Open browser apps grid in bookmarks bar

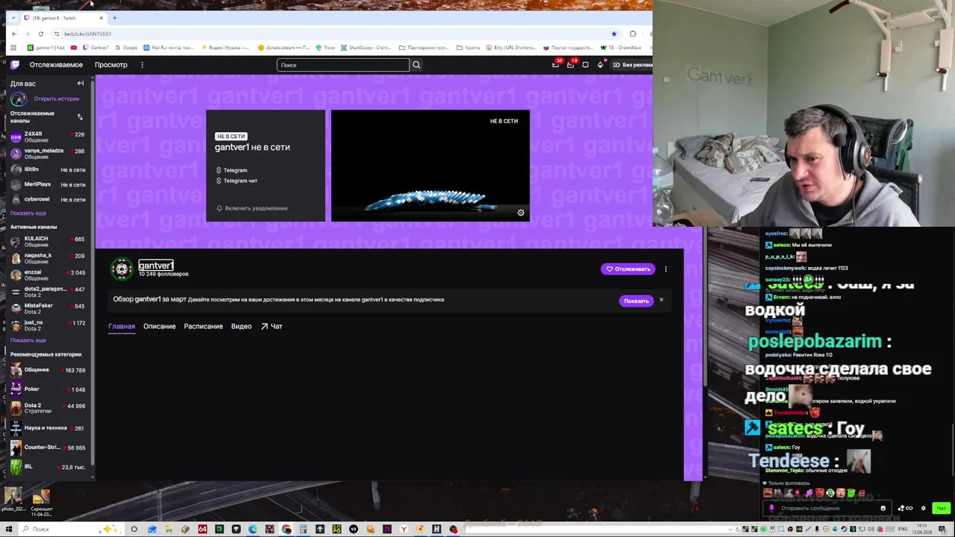pyautogui.click(x=13, y=48)
